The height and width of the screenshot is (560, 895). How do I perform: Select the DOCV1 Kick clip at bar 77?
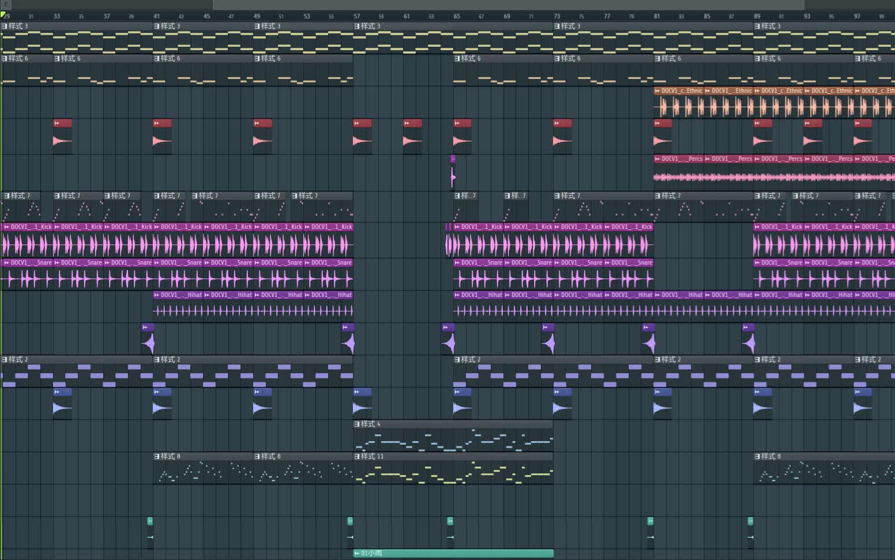[628, 240]
